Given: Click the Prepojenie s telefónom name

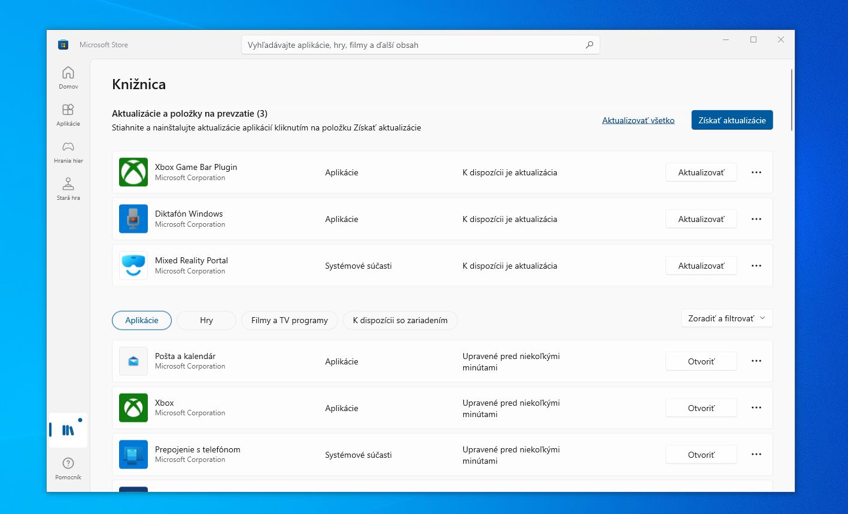Looking at the screenshot, I should pyautogui.click(x=197, y=449).
